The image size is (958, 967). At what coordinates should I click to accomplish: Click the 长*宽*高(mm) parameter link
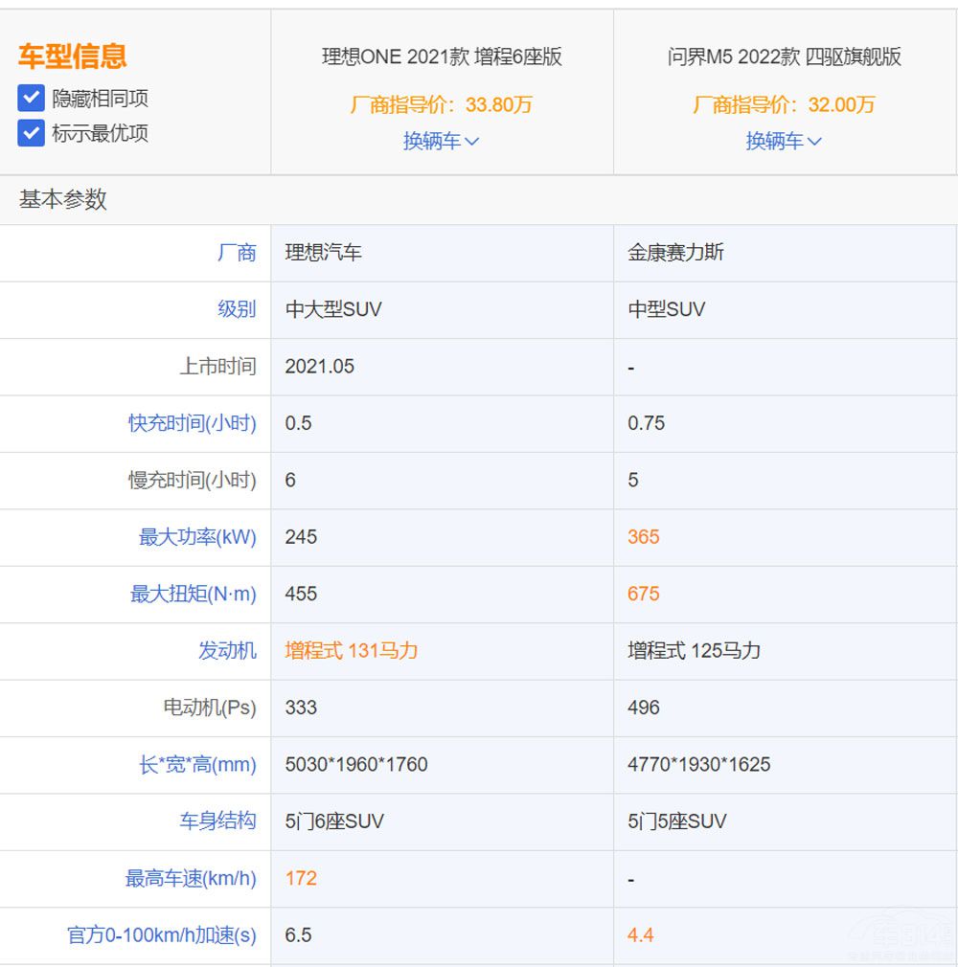tap(197, 765)
